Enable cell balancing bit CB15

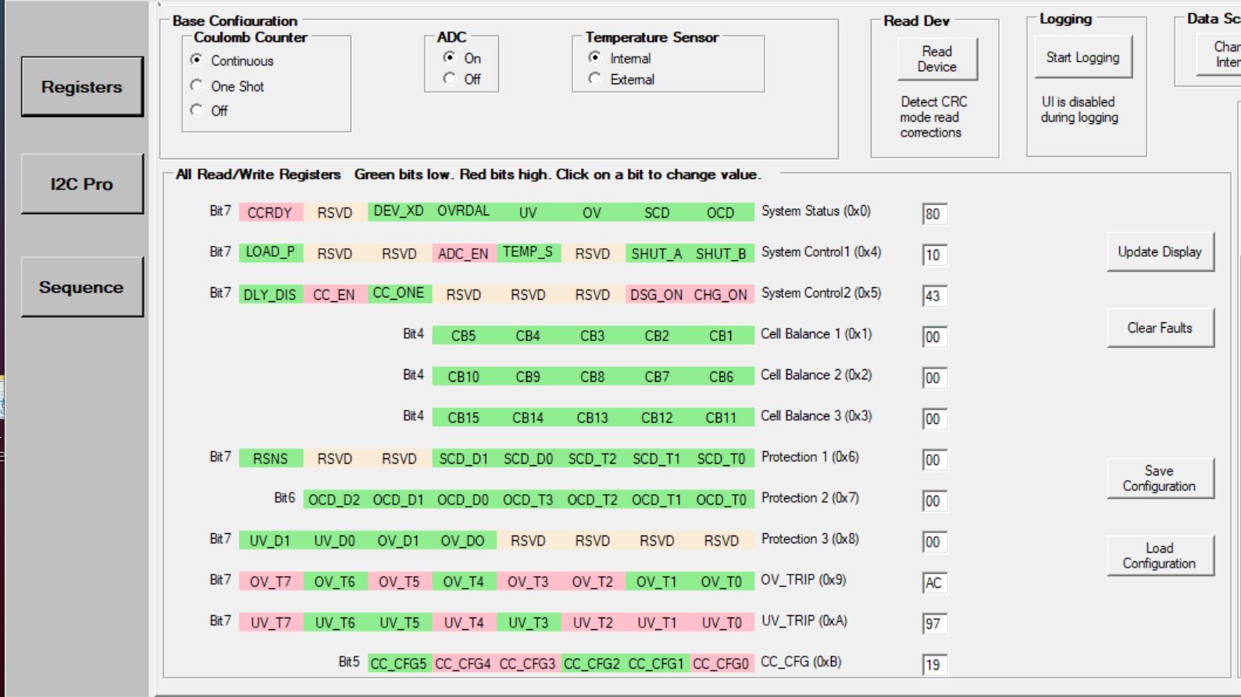click(463, 418)
